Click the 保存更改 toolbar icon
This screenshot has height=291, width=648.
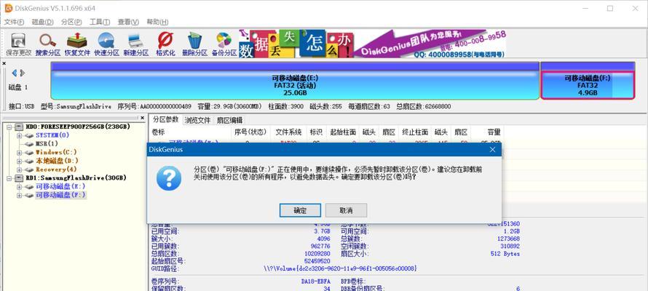[x=19, y=44]
